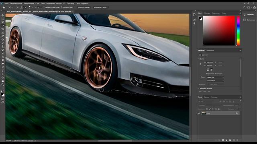This screenshot has width=257, height=144.
Task: Open the search icon at top right
Action: click(x=245, y=7)
